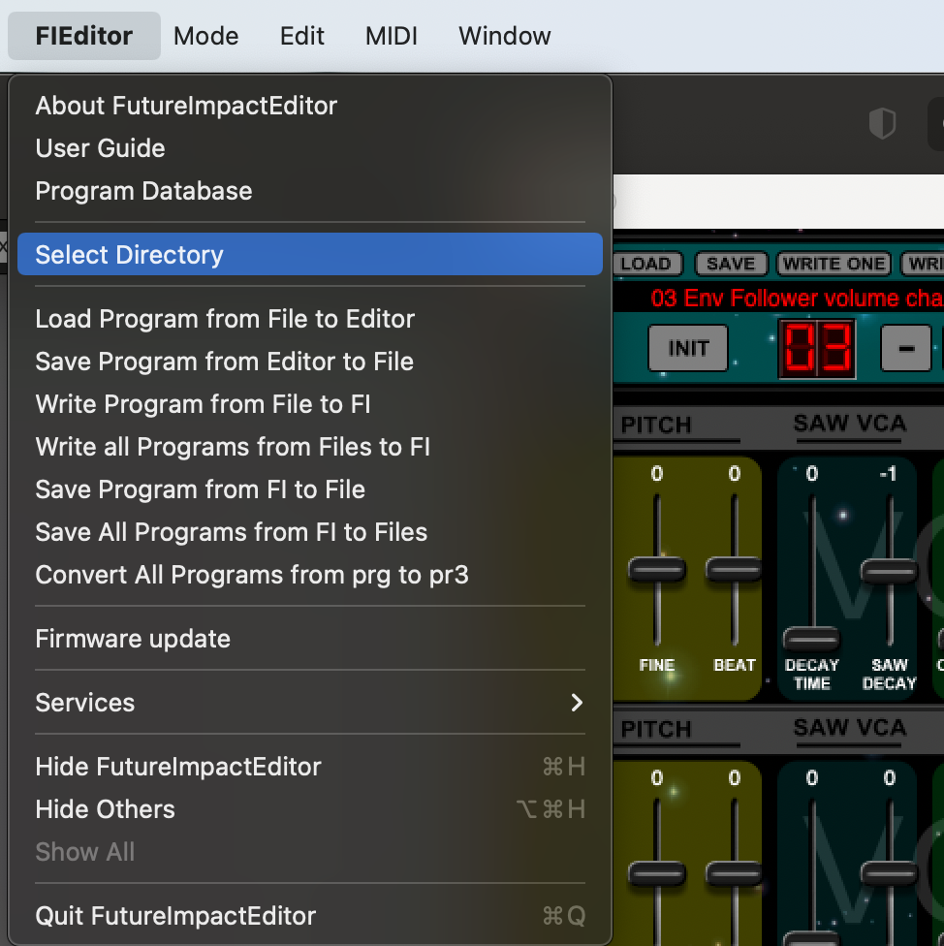Select Load Program from File to Editor
This screenshot has height=946, width=944.
310,319
